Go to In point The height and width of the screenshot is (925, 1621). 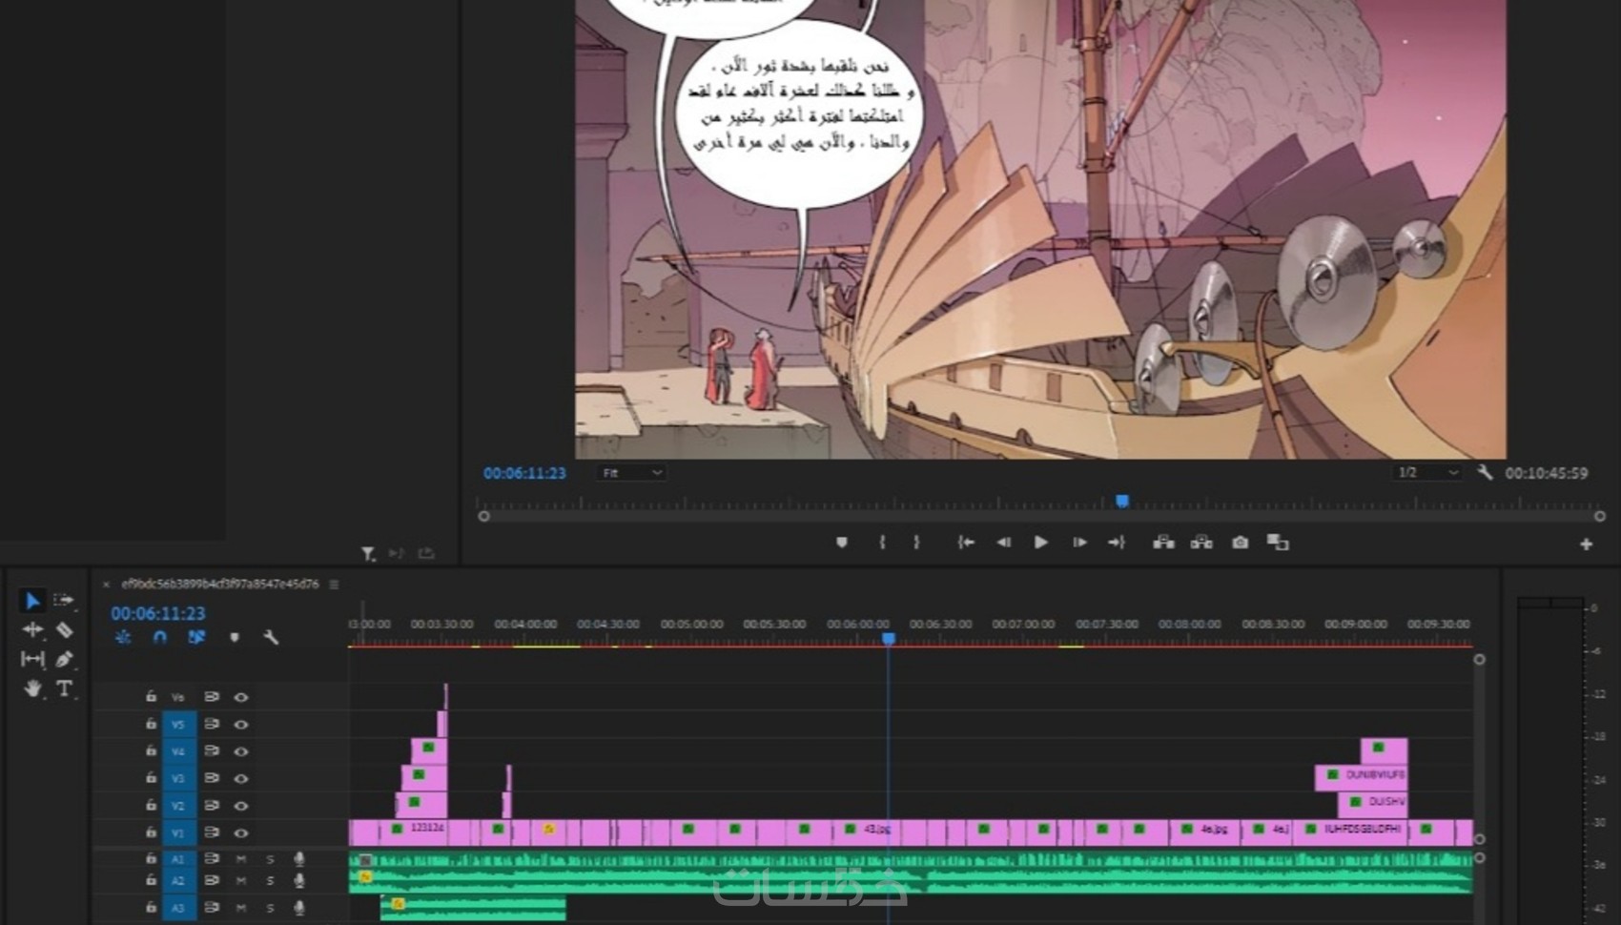pos(966,543)
